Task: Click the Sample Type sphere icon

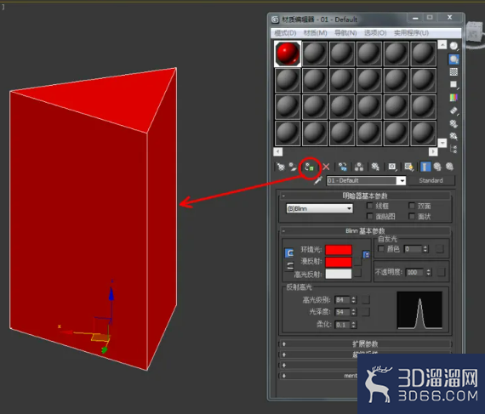Action: [x=454, y=46]
